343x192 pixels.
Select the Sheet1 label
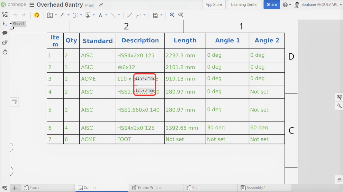coord(19,24)
